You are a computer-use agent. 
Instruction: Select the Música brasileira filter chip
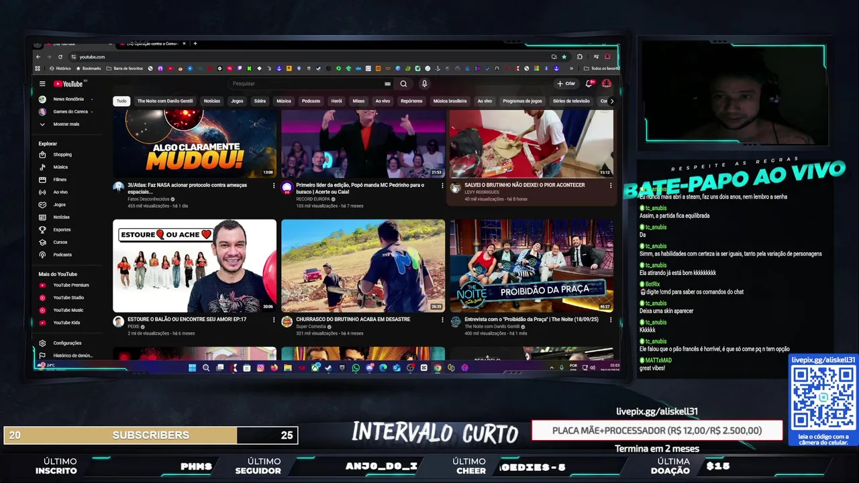point(450,101)
